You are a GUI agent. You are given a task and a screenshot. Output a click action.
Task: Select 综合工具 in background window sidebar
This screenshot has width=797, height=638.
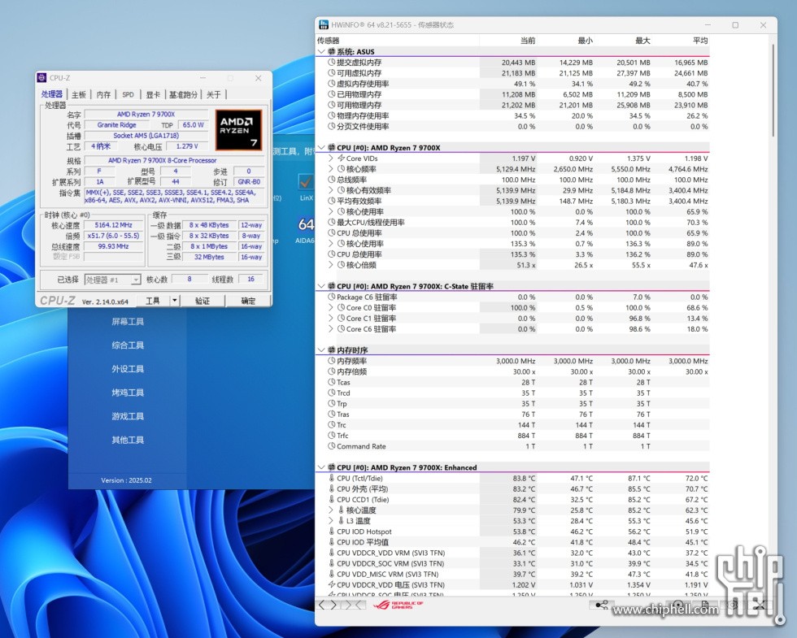(128, 345)
